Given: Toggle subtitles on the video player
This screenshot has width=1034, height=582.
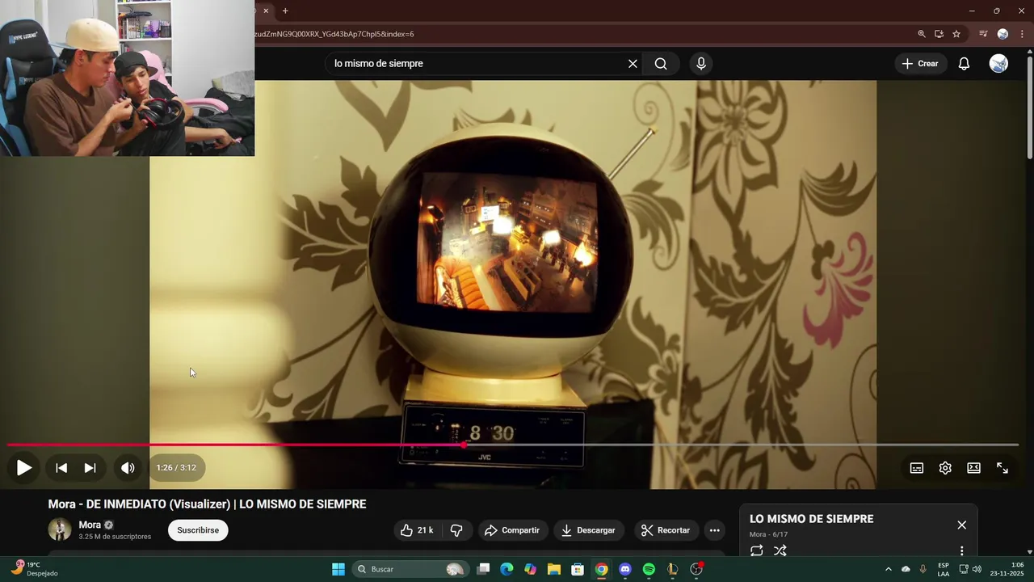Looking at the screenshot, I should [917, 468].
